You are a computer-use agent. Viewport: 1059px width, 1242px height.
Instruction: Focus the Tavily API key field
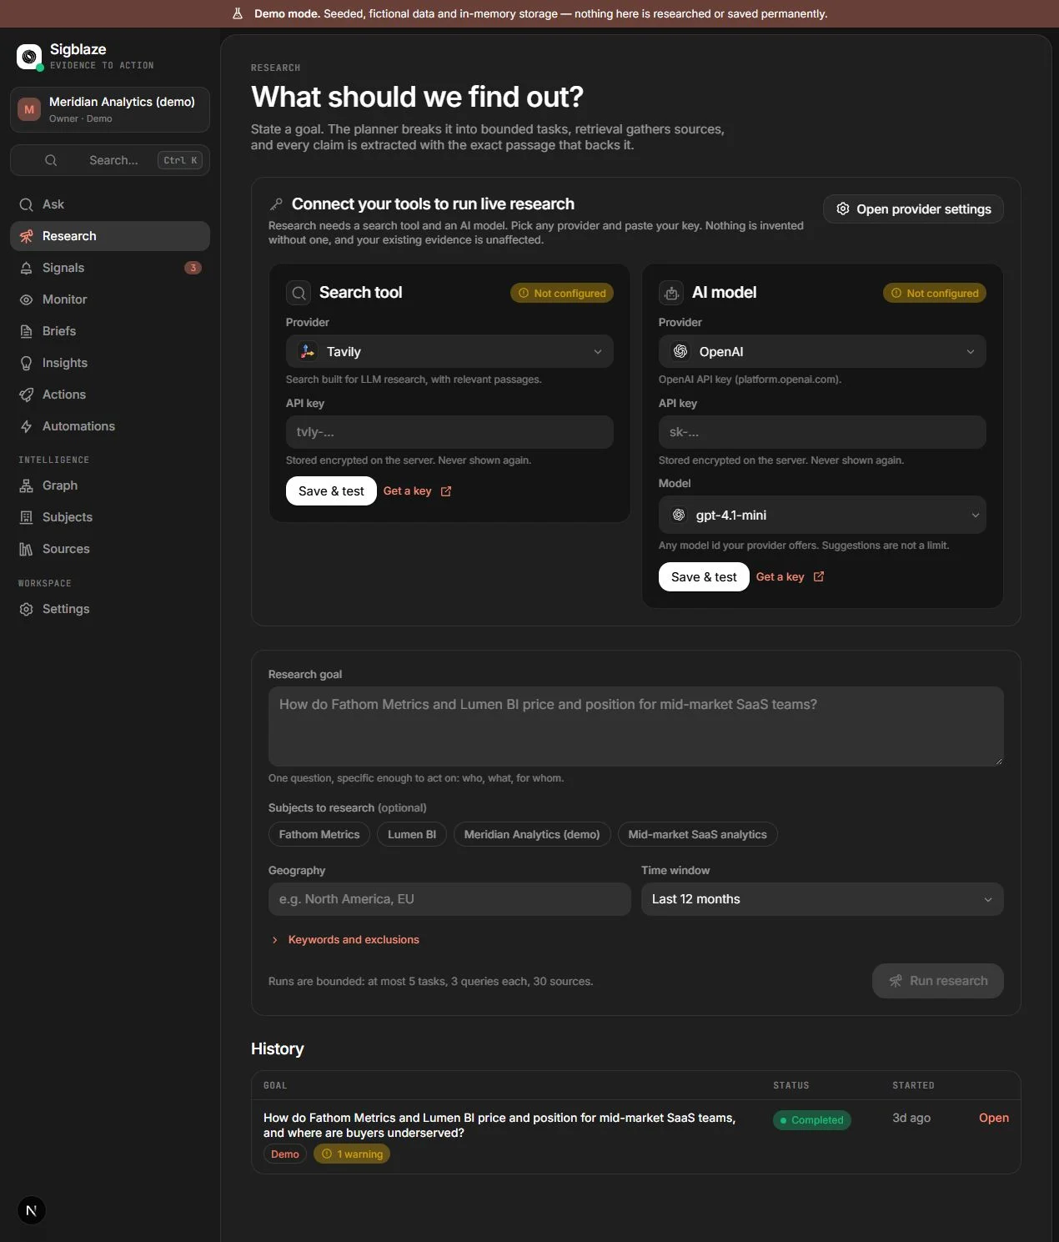[449, 432]
